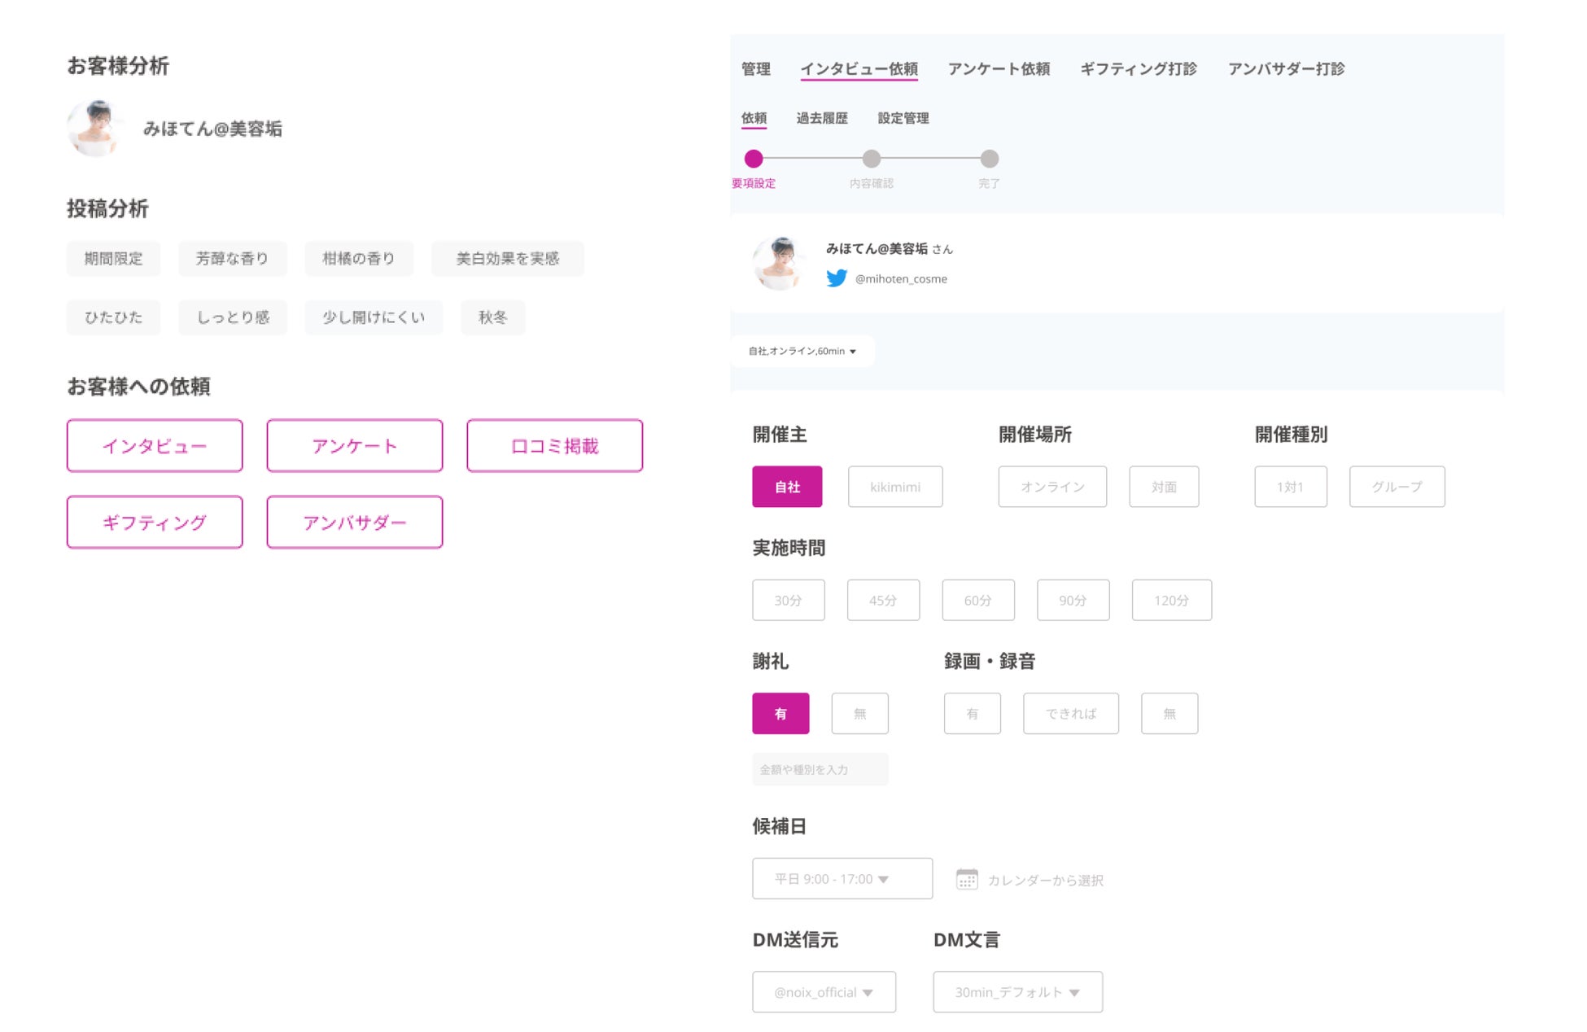Open the 平日 9:00 - 17:00 dropdown
1587x1032 pixels.
pyautogui.click(x=842, y=878)
